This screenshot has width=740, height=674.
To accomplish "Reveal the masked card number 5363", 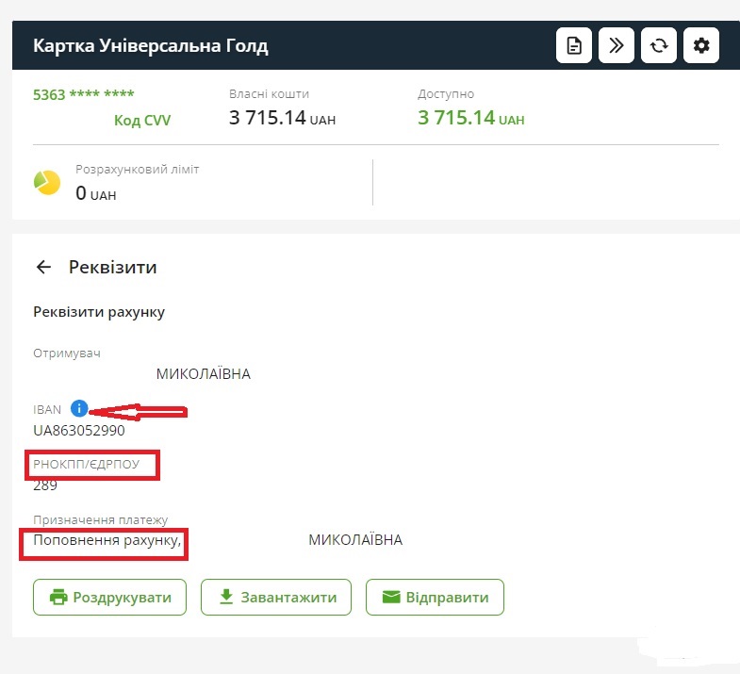I will [83, 94].
